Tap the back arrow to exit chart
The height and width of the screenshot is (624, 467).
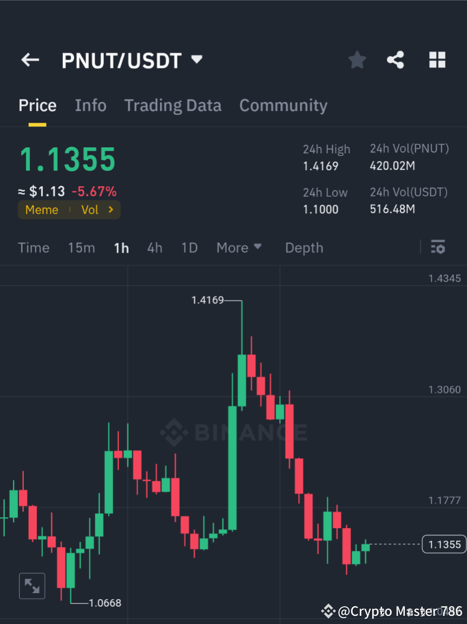tap(30, 60)
